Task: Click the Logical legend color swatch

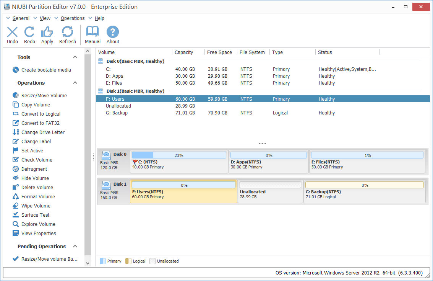Action: 128,261
